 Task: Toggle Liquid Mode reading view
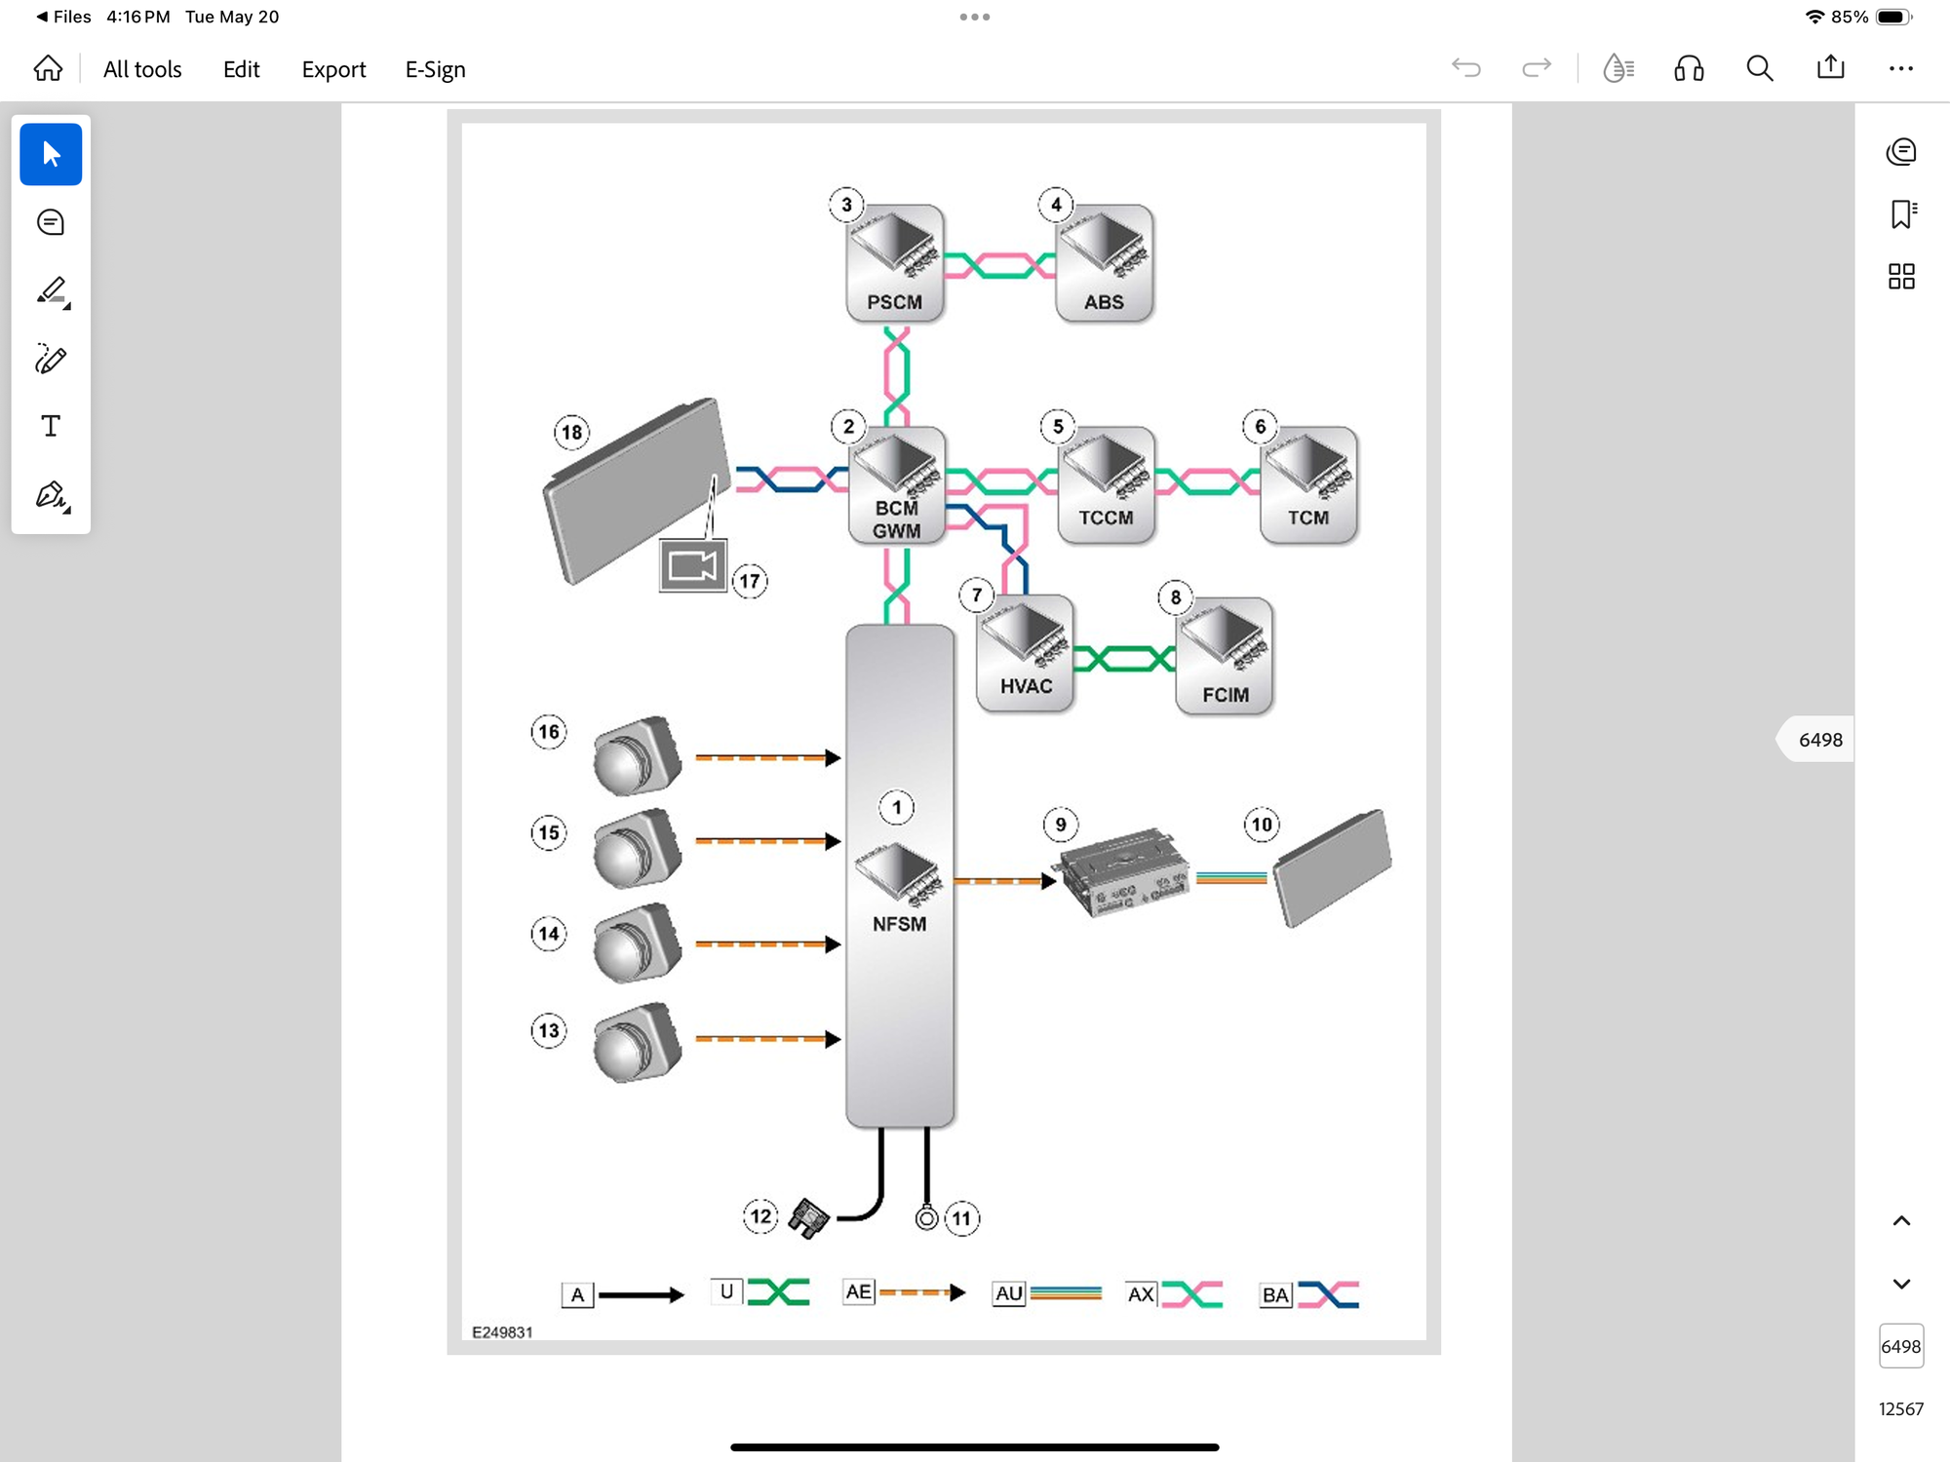[1618, 68]
